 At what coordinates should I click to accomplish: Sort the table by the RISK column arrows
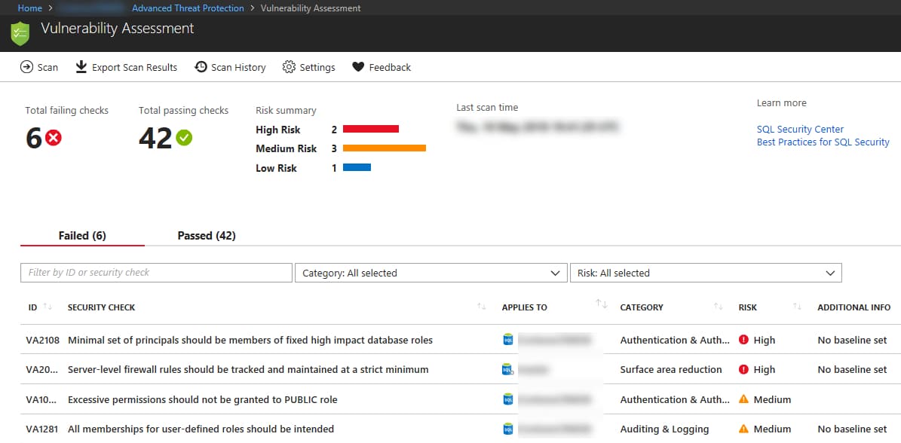797,305
